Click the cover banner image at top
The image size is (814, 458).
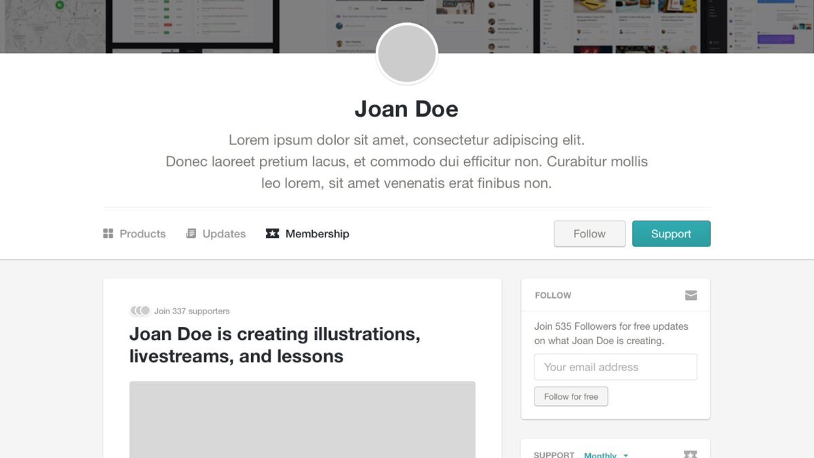click(x=203, y=26)
